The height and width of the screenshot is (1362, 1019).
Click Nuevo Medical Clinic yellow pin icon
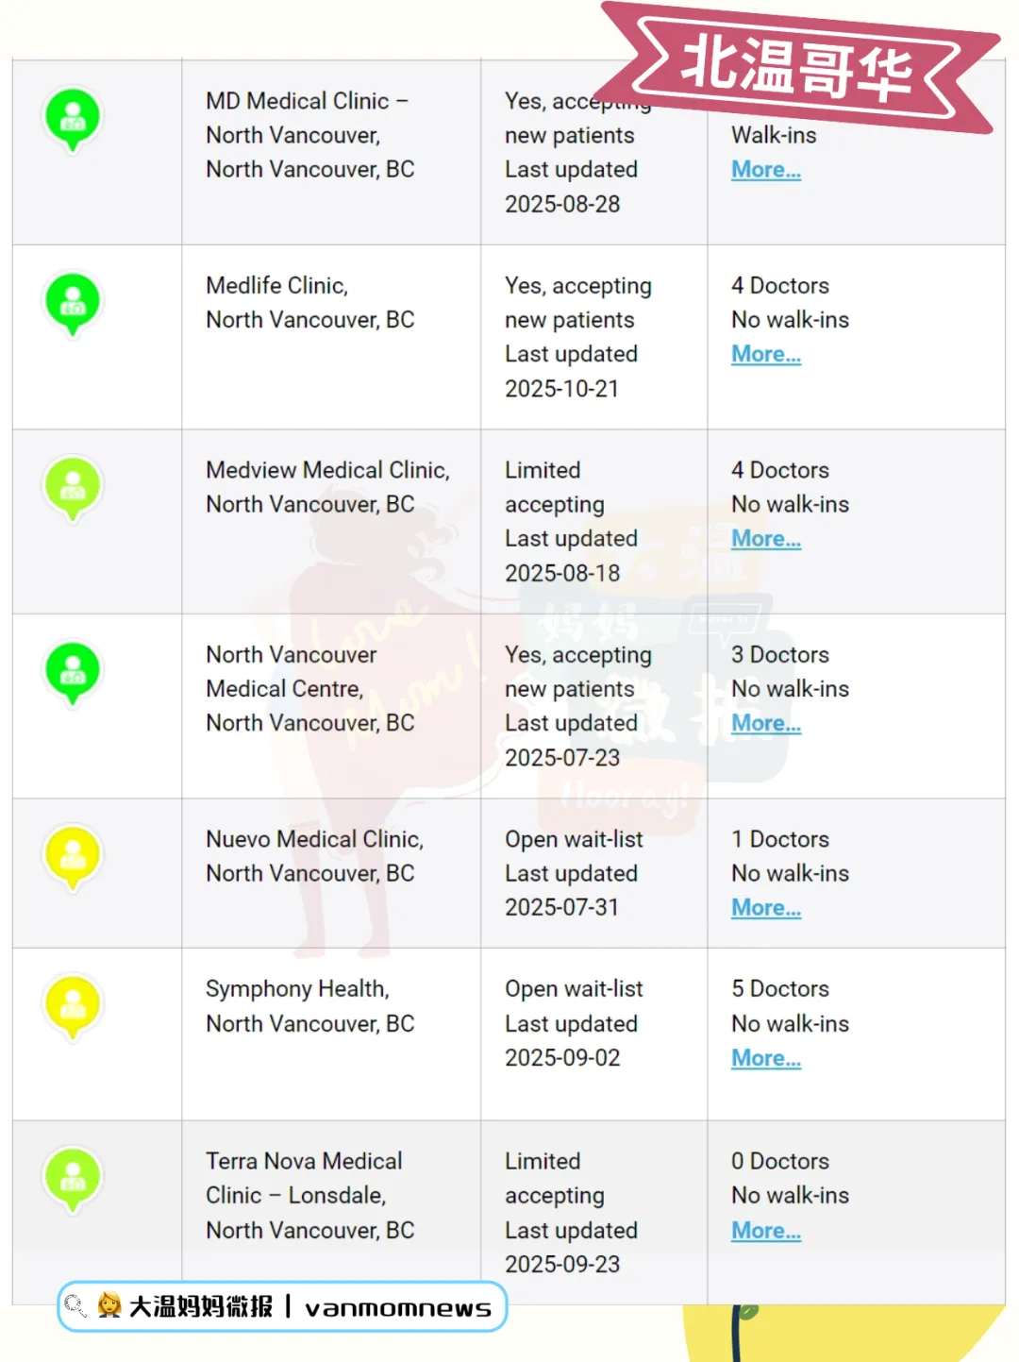point(73,857)
